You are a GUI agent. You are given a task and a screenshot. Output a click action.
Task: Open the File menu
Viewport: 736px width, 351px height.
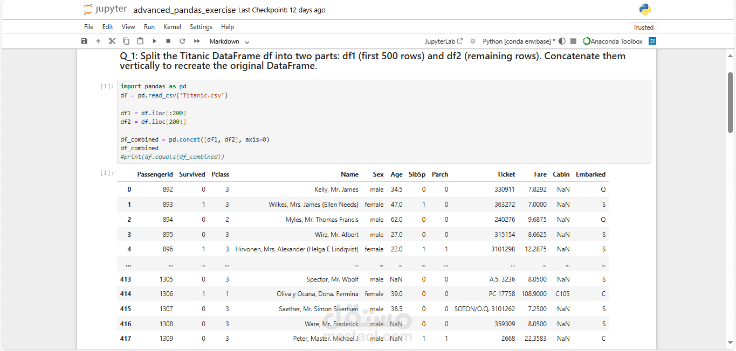88,27
